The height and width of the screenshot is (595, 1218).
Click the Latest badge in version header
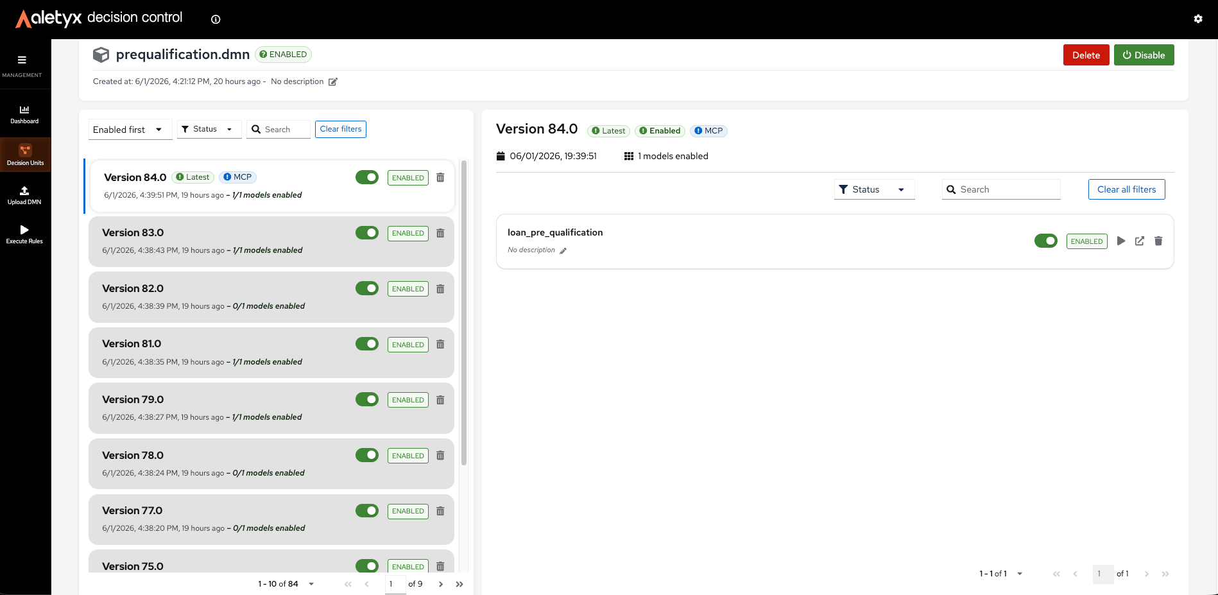(x=608, y=131)
